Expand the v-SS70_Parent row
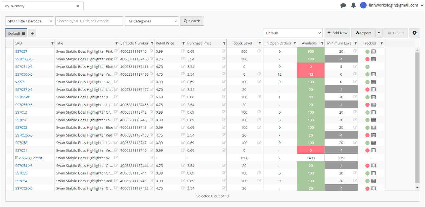425x207 pixels. pyautogui.click(x=17, y=158)
